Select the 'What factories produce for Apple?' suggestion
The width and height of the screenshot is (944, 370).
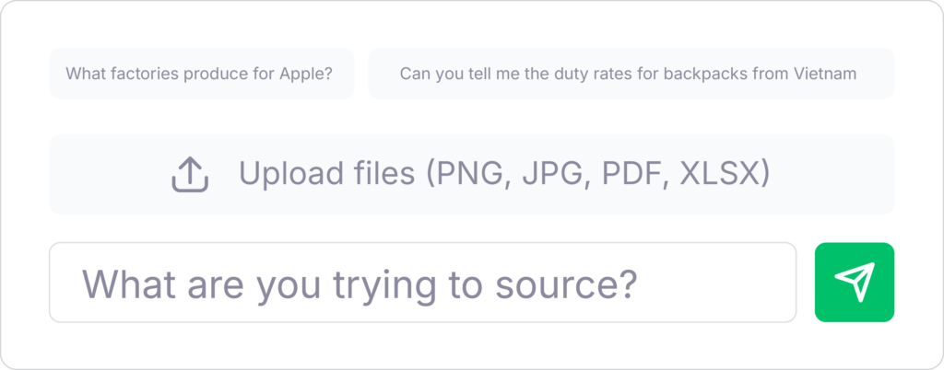200,74
